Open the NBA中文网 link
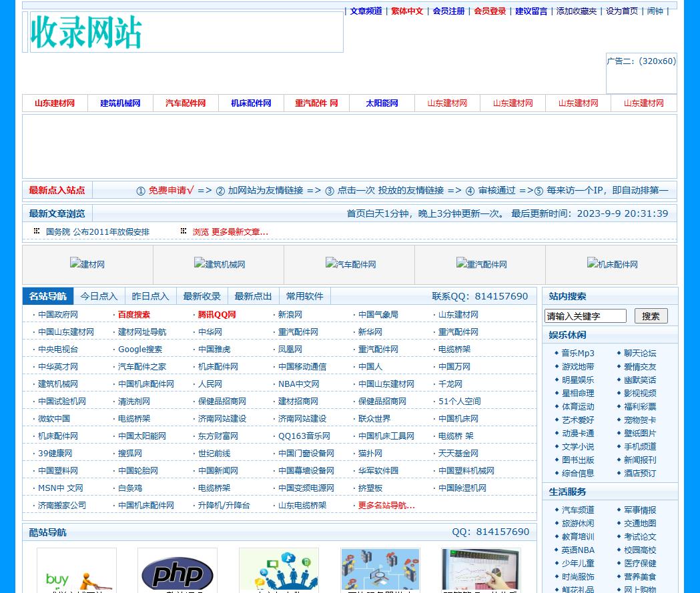Viewport: 700px width, 593px height. pos(299,384)
